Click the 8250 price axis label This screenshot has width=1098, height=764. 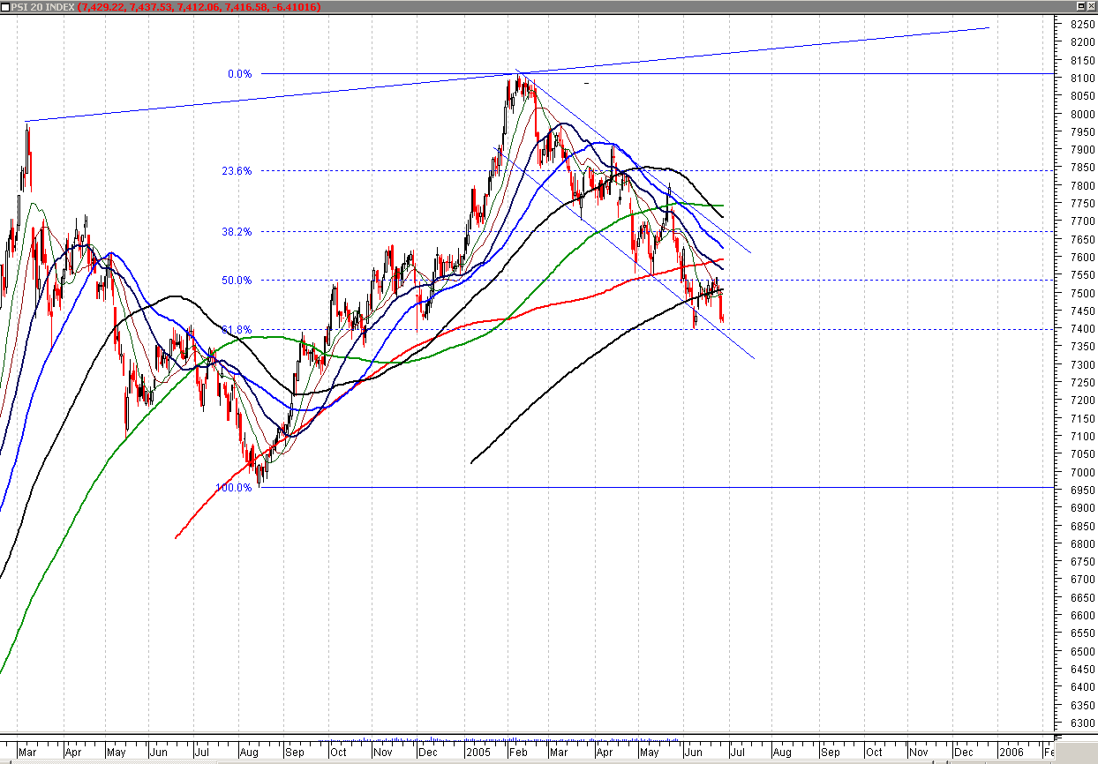point(1081,24)
